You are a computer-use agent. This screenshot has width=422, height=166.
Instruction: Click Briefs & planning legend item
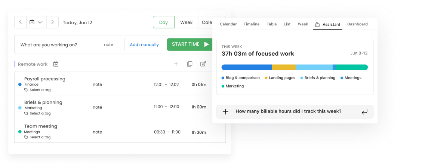318,78
